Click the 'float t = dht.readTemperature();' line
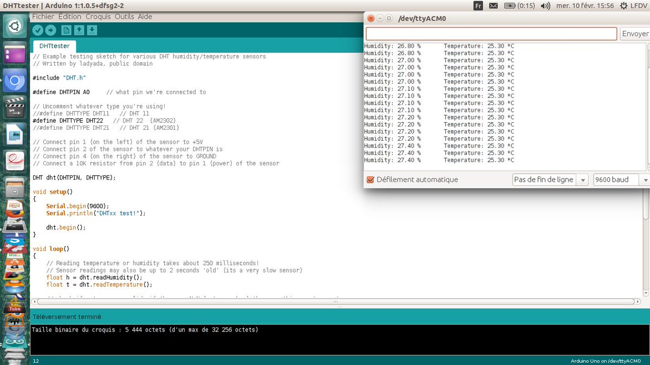This screenshot has width=650, height=365. (99, 284)
